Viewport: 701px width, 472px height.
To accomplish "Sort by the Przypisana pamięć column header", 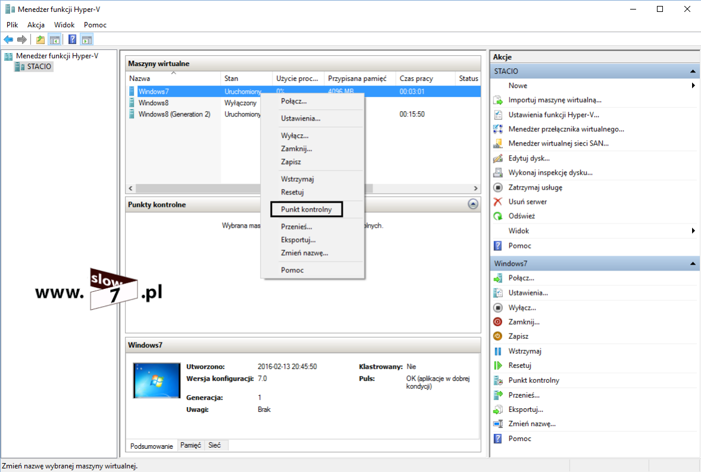I will [x=361, y=78].
